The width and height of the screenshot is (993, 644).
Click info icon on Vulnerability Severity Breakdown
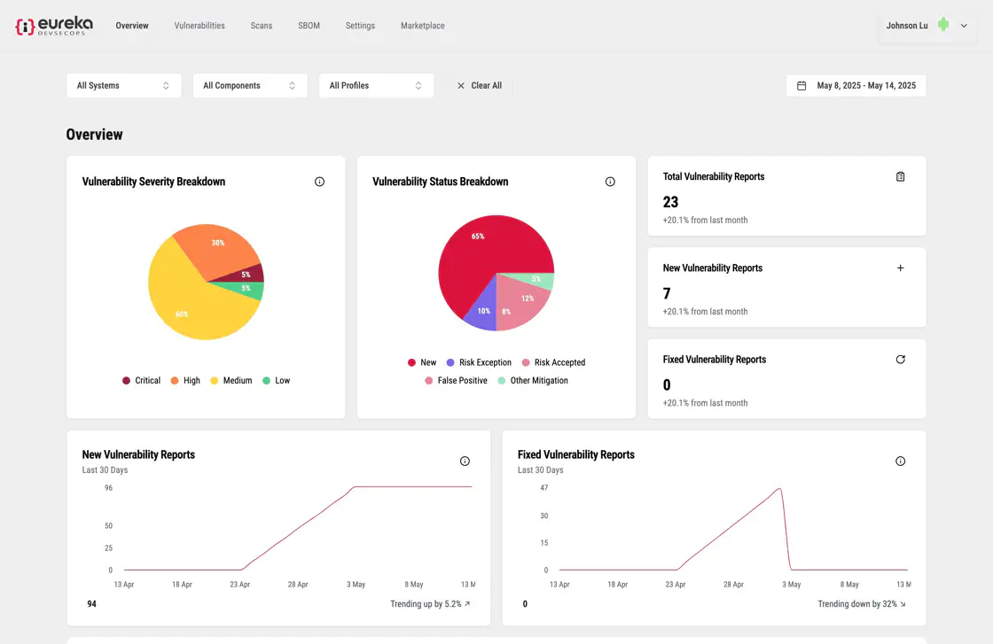(x=320, y=182)
